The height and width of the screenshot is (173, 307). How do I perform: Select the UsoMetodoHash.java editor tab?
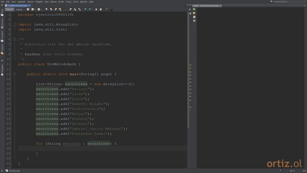18,6
